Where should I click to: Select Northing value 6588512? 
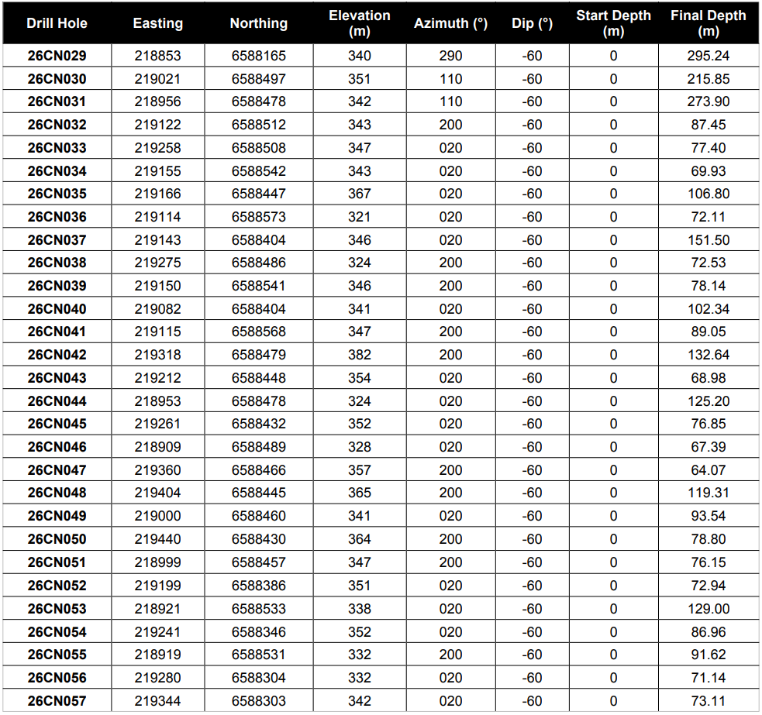(259, 125)
